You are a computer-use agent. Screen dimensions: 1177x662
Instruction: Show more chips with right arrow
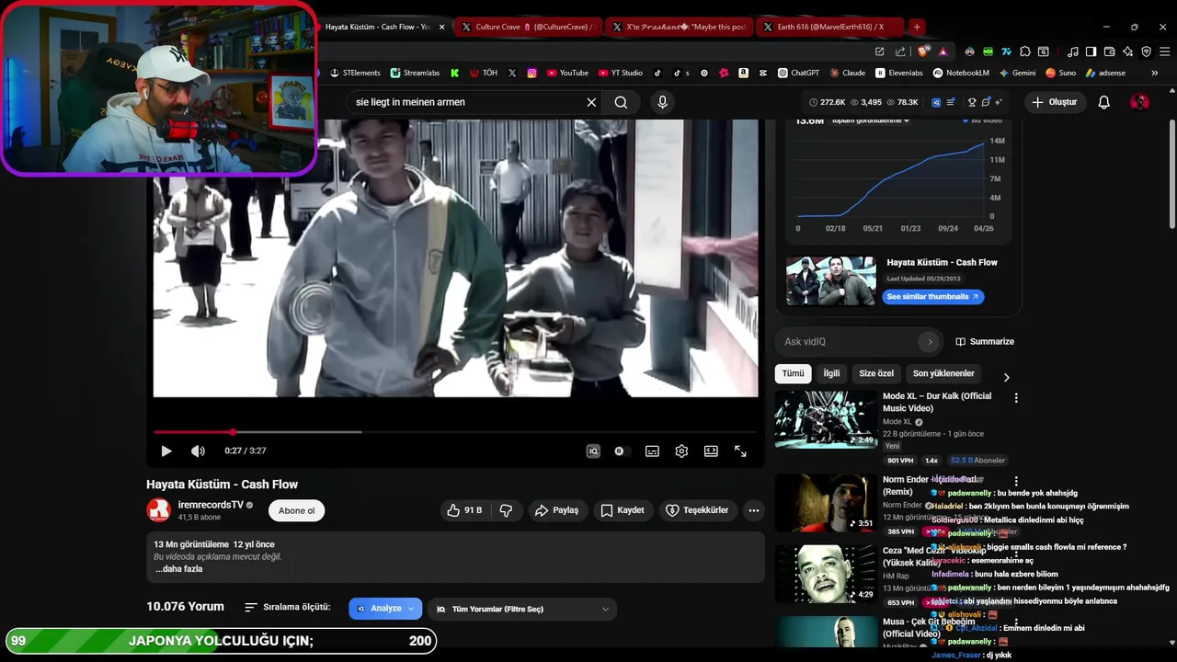tap(1006, 377)
